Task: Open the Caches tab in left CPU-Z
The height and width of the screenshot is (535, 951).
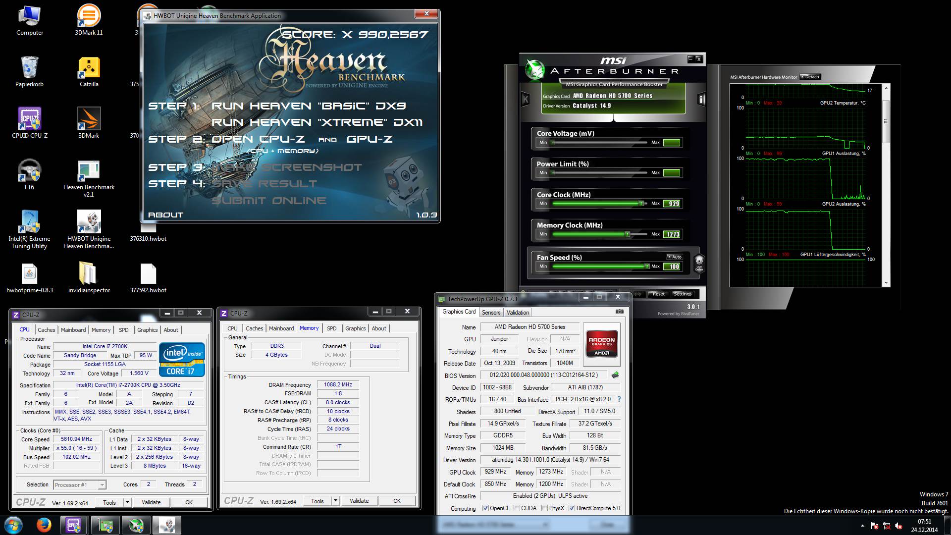Action: (47, 330)
